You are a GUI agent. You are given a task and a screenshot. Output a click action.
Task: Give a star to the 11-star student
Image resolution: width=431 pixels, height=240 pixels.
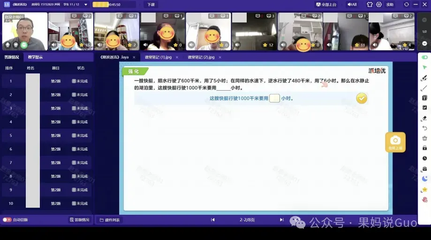(x=357, y=45)
